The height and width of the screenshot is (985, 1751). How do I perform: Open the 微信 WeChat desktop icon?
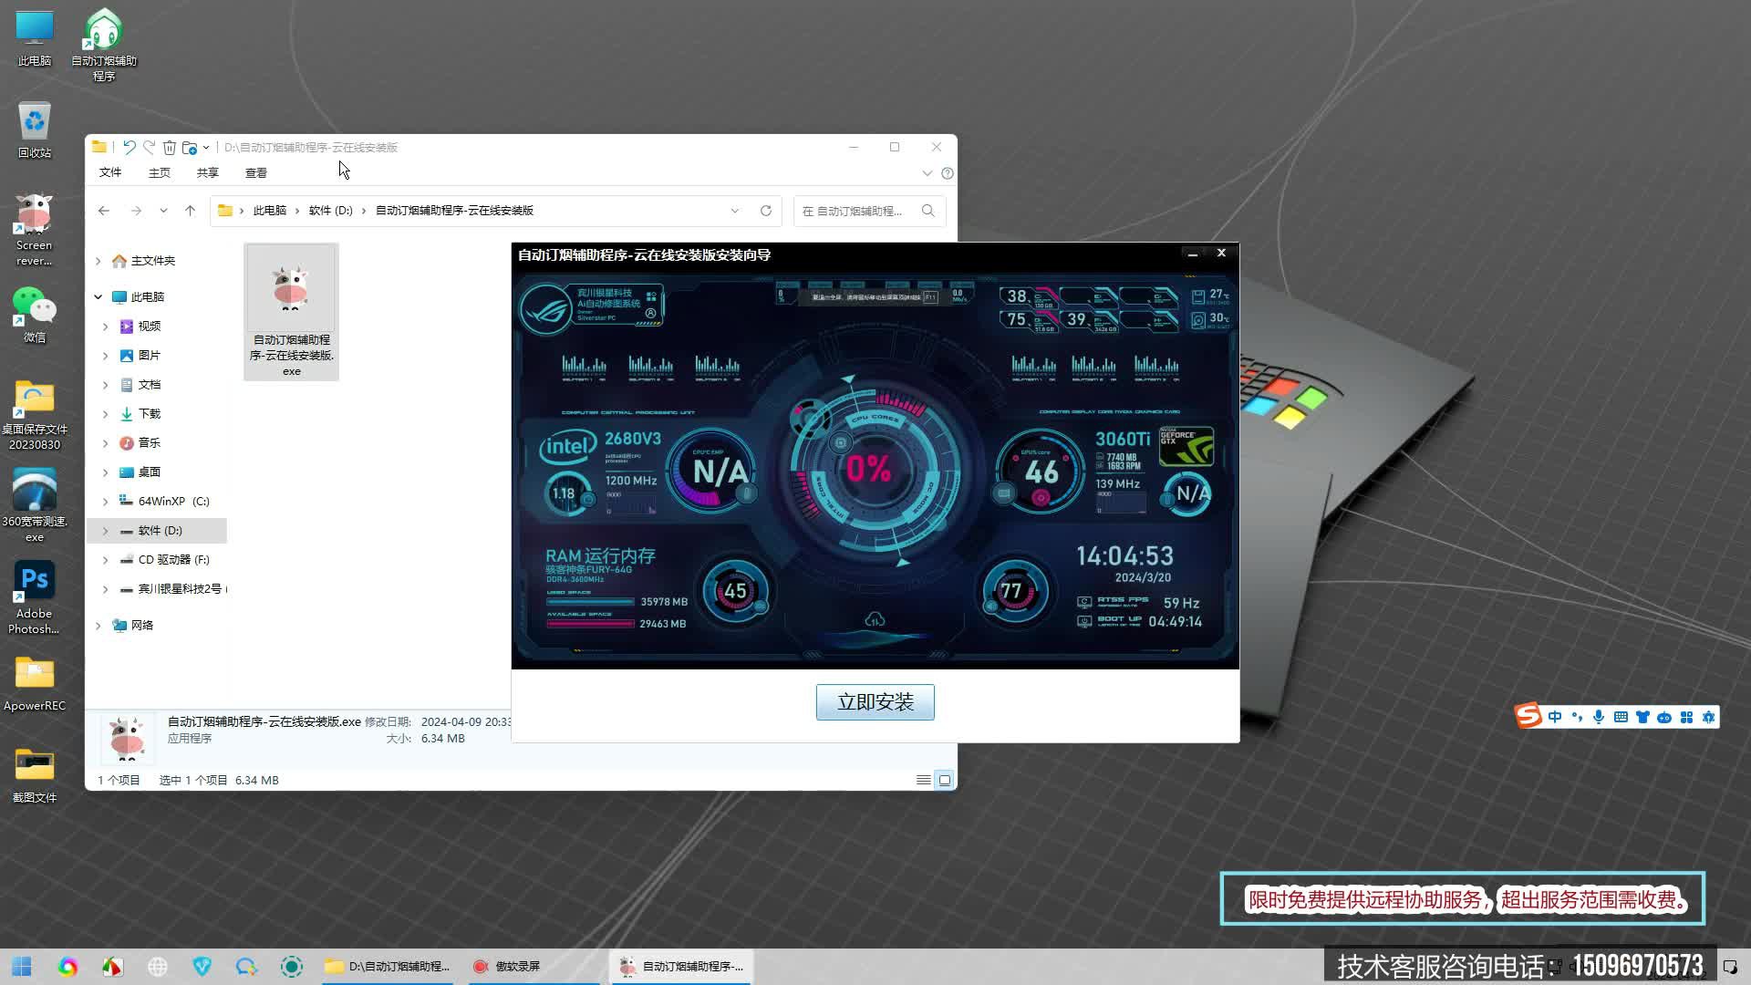coord(35,315)
